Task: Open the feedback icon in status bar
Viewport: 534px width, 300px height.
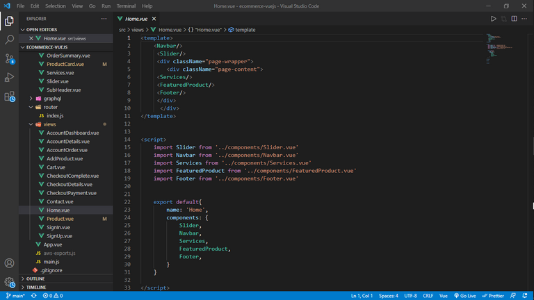Action: pyautogui.click(x=513, y=296)
